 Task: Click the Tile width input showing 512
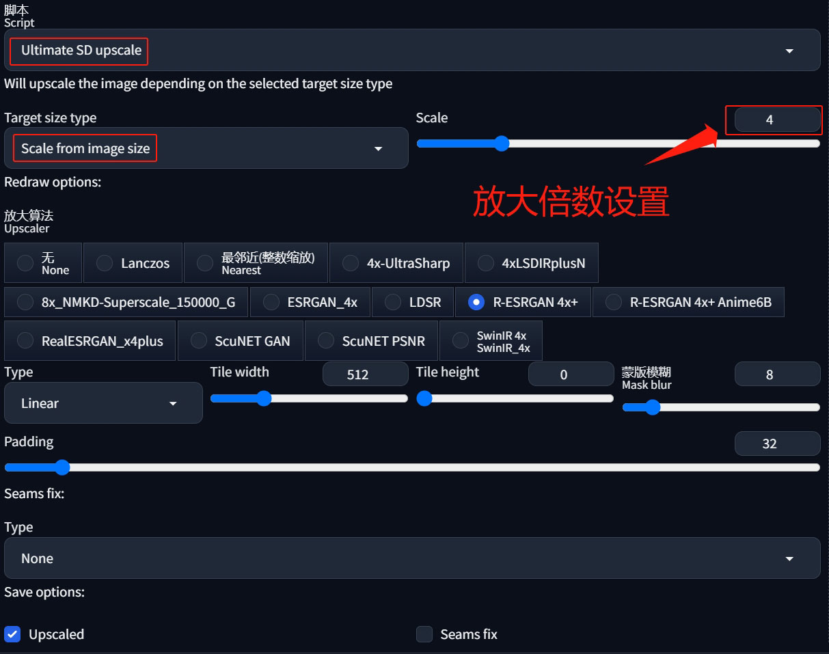(365, 374)
